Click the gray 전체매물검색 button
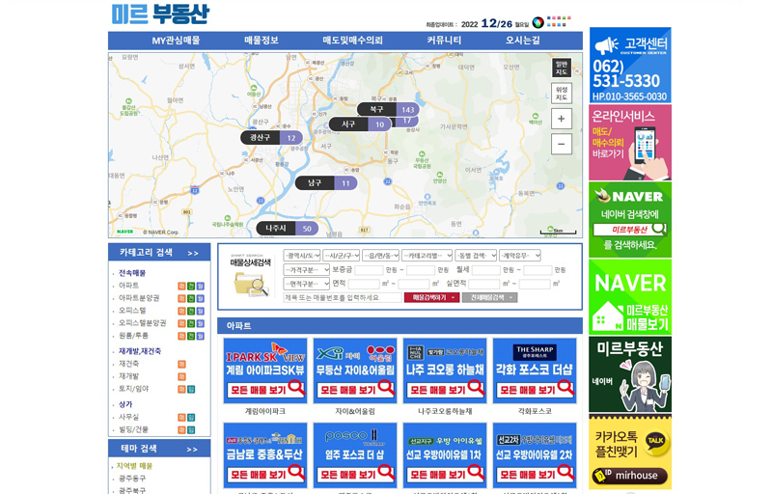Screen dimensions: 772x494 pos(489,298)
